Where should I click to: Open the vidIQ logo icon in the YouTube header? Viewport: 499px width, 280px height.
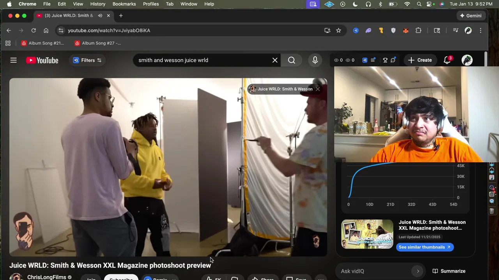365,60
